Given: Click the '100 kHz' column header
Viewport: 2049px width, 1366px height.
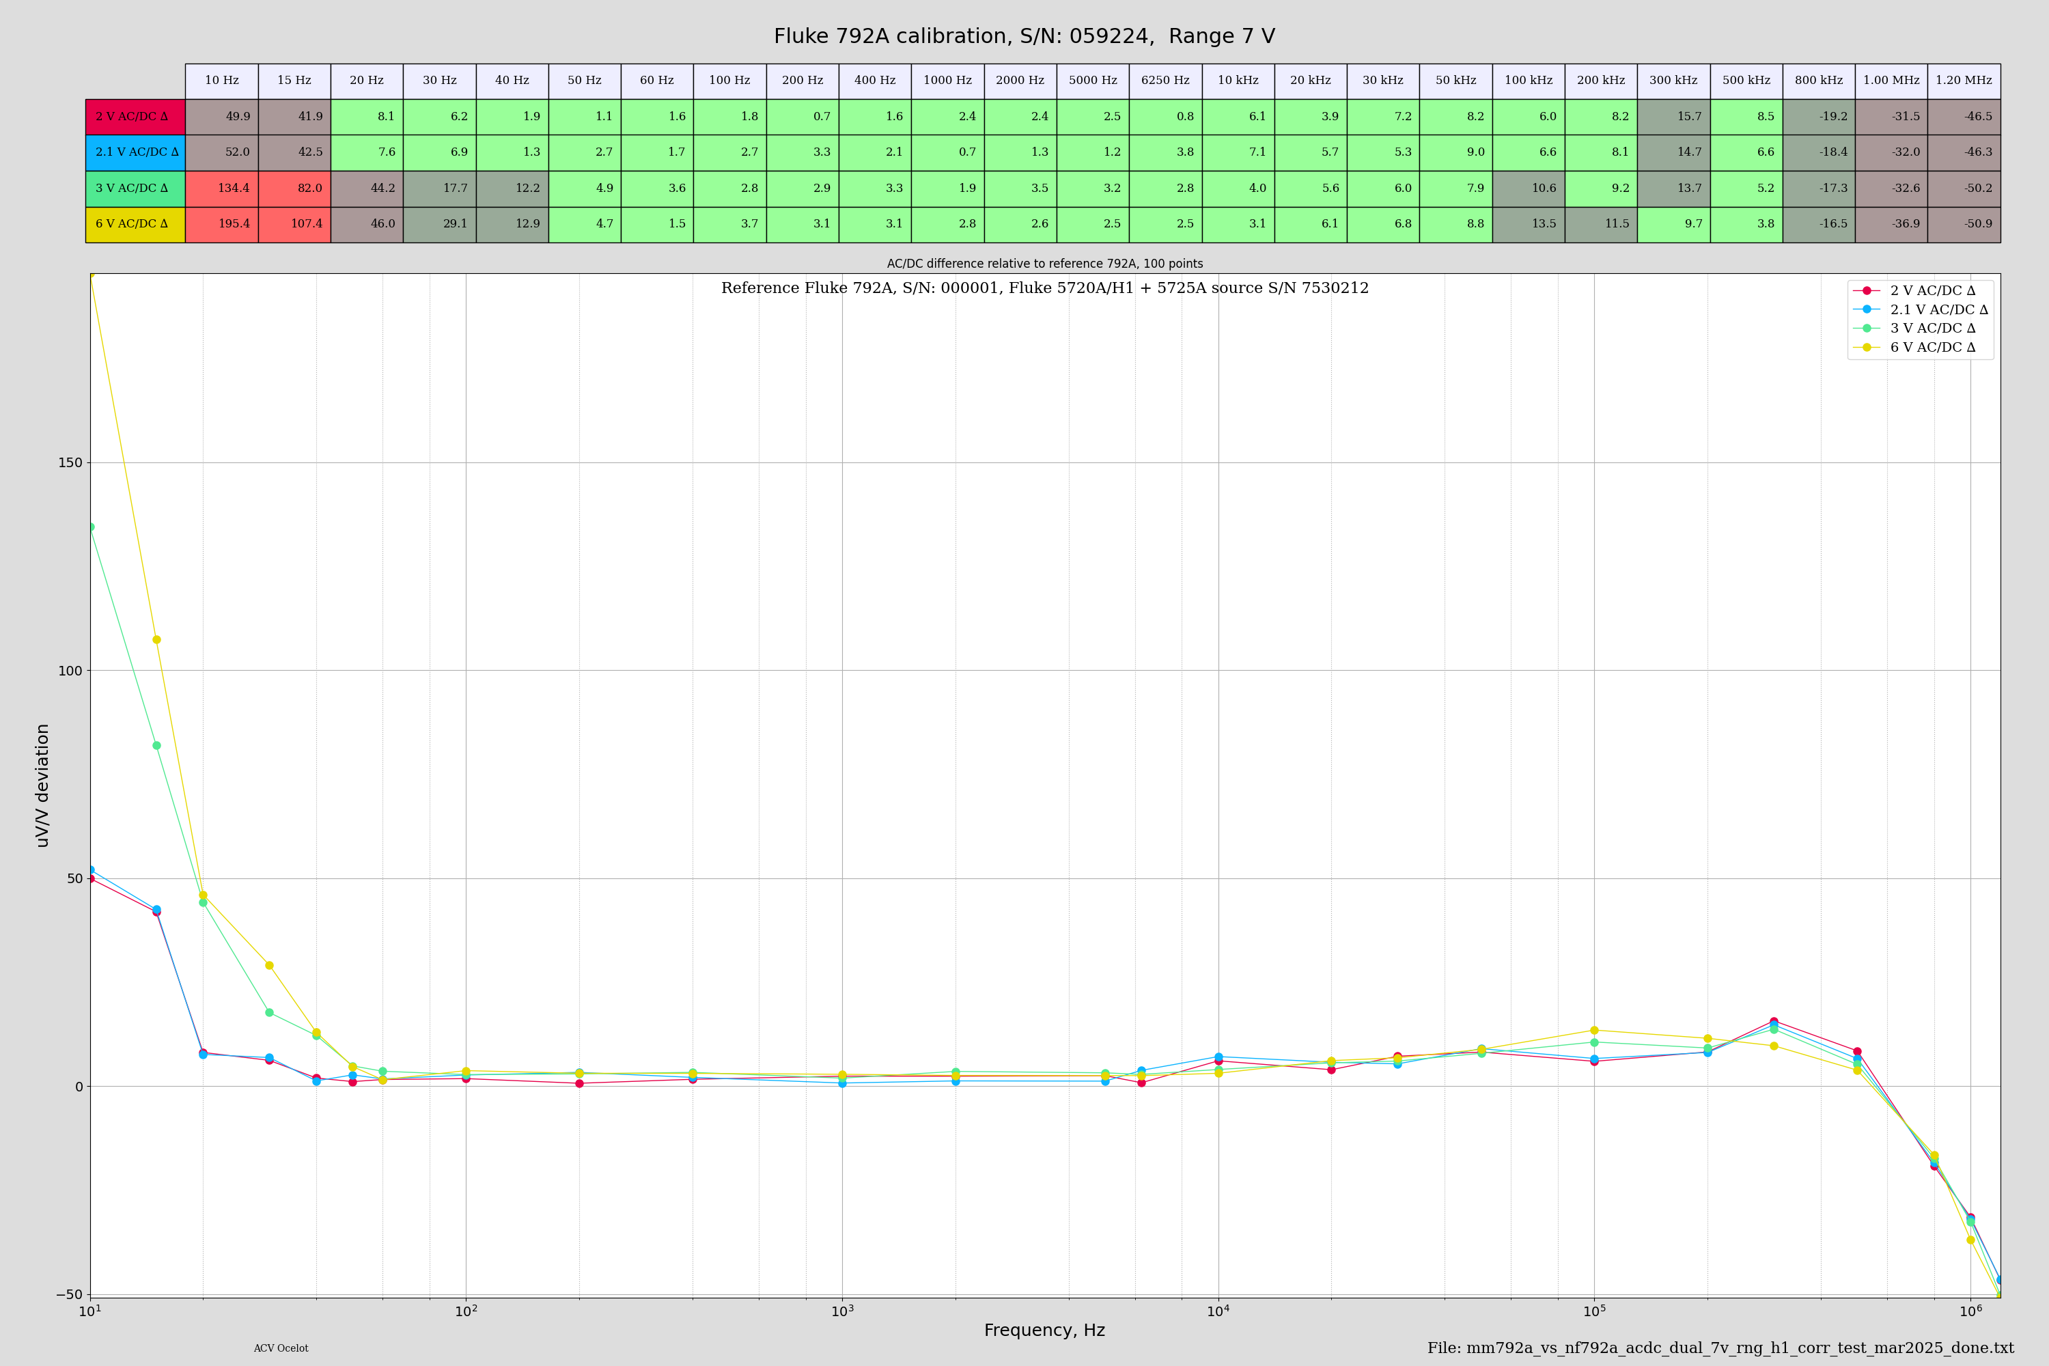Looking at the screenshot, I should coord(1529,81).
